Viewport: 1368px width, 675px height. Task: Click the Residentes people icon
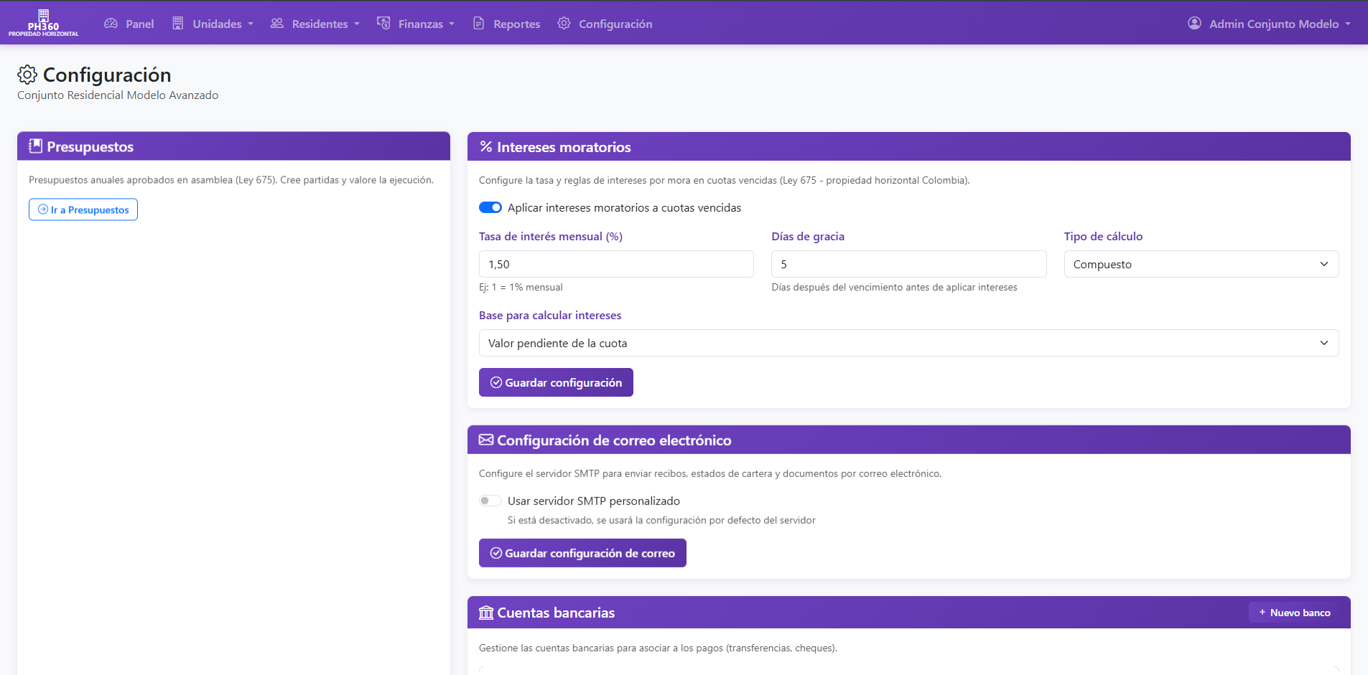click(x=277, y=24)
